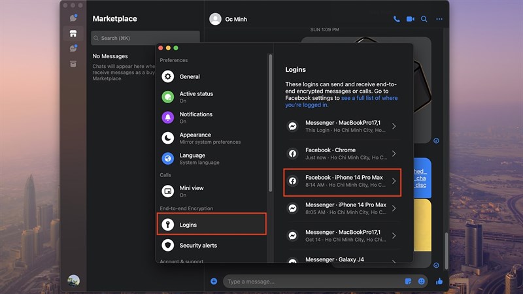Open Notifications preference

tap(195, 118)
